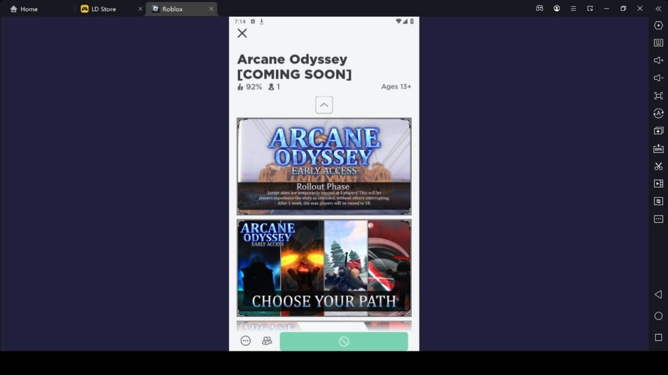
Task: Open the account icon in the title bar
Action: 556,8
